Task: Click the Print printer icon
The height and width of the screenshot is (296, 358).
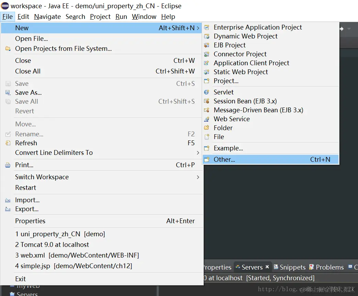Action: [8, 165]
